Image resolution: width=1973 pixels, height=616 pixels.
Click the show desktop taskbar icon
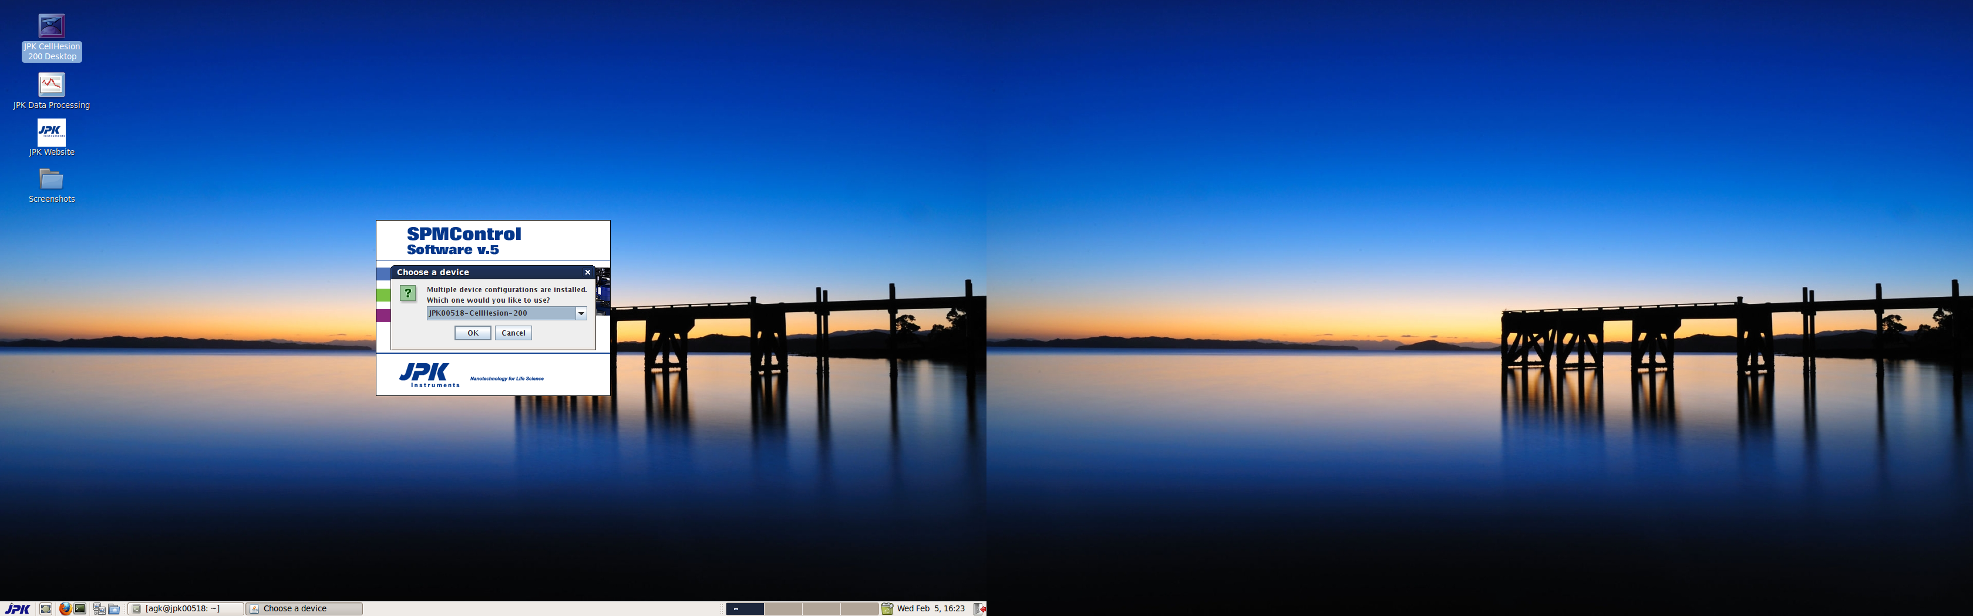pos(46,609)
